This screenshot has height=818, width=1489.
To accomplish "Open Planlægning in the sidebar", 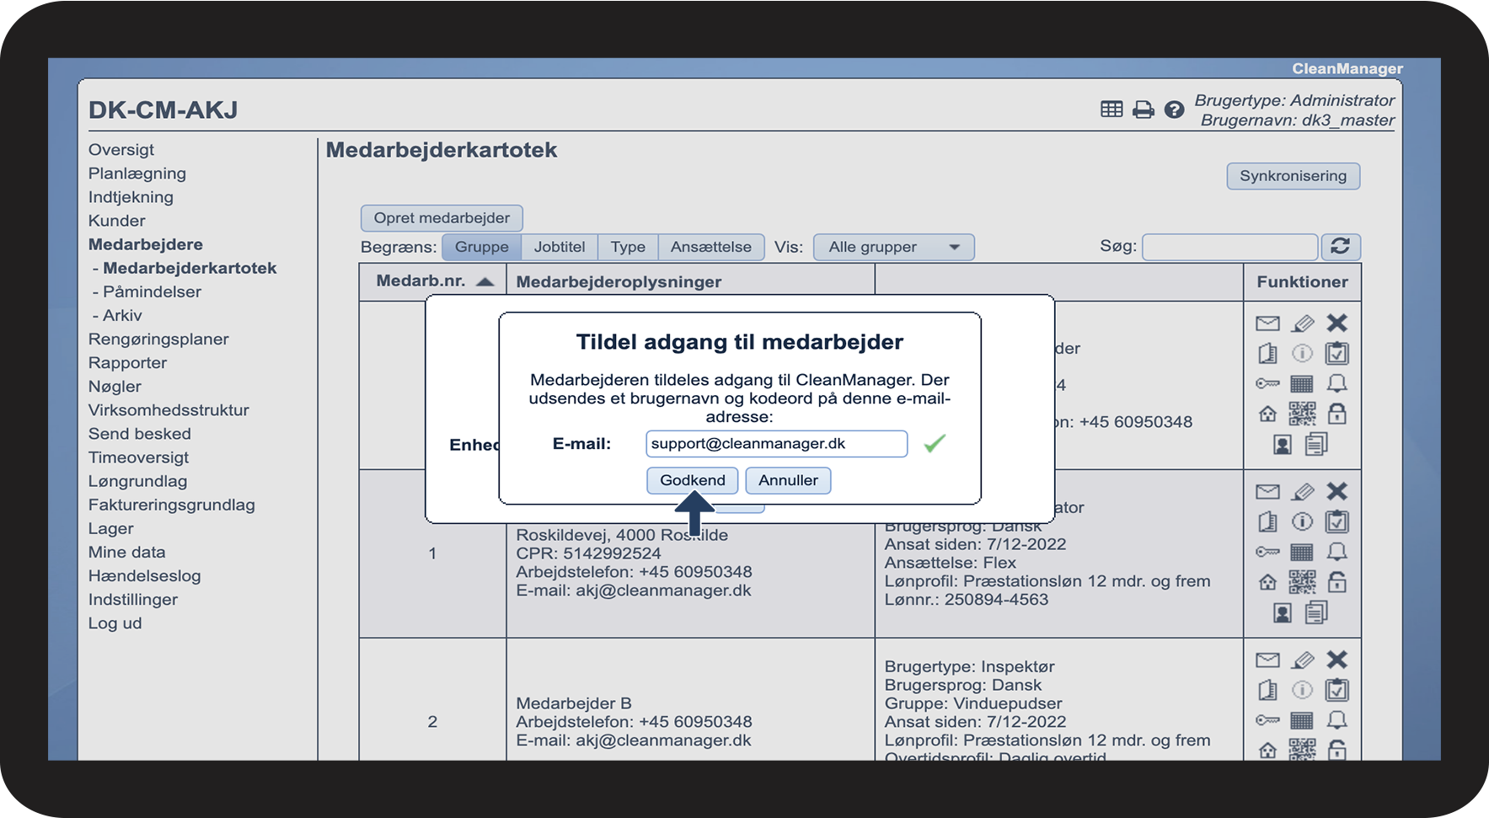I will [137, 174].
